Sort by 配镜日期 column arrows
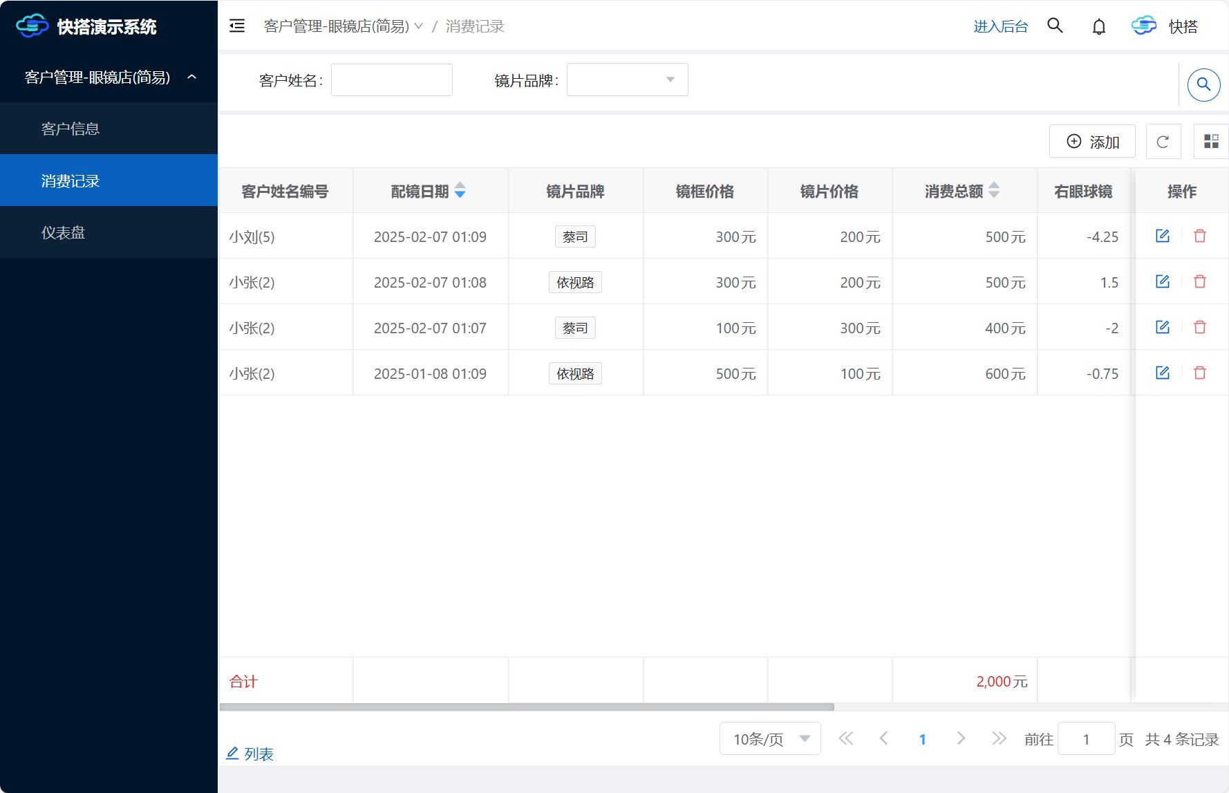The image size is (1229, 793). tap(460, 190)
